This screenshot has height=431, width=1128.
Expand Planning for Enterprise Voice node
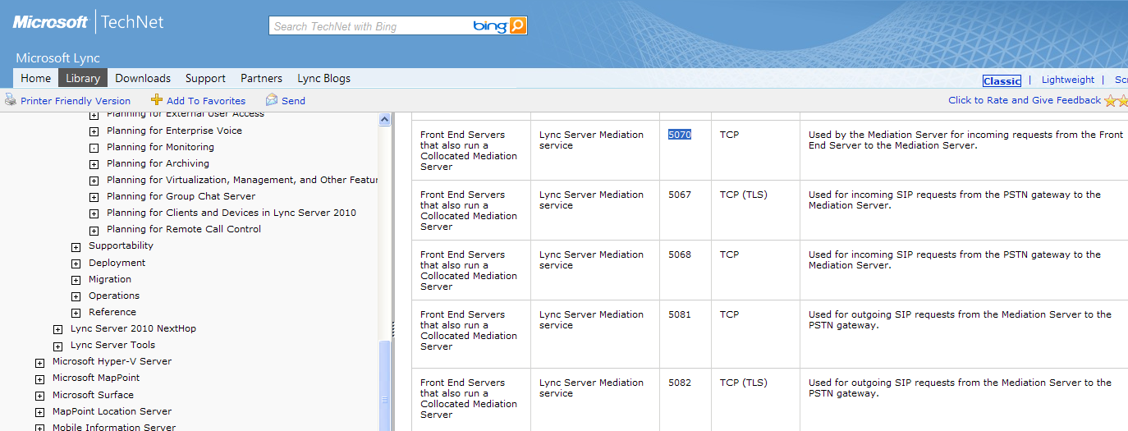click(x=94, y=131)
